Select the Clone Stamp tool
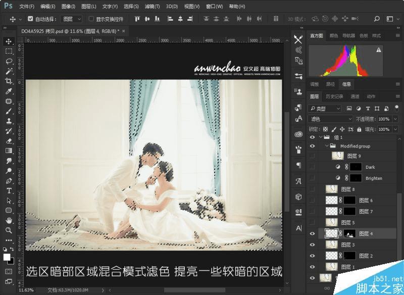 (x=9, y=121)
